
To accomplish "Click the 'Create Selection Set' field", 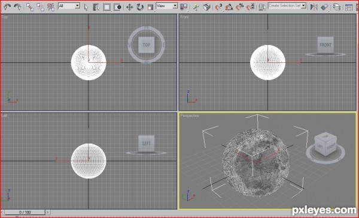I will coord(285,5).
